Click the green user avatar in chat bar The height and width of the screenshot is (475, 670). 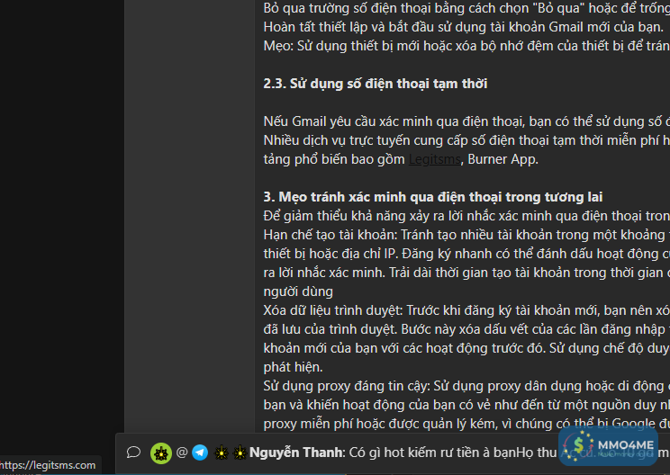(161, 453)
